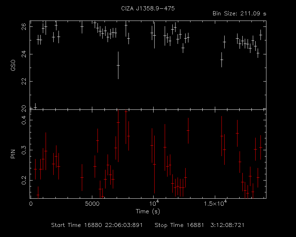Click the Start Time 16880 22:06:03:891 text
The image size is (296, 237).
[x=97, y=225]
